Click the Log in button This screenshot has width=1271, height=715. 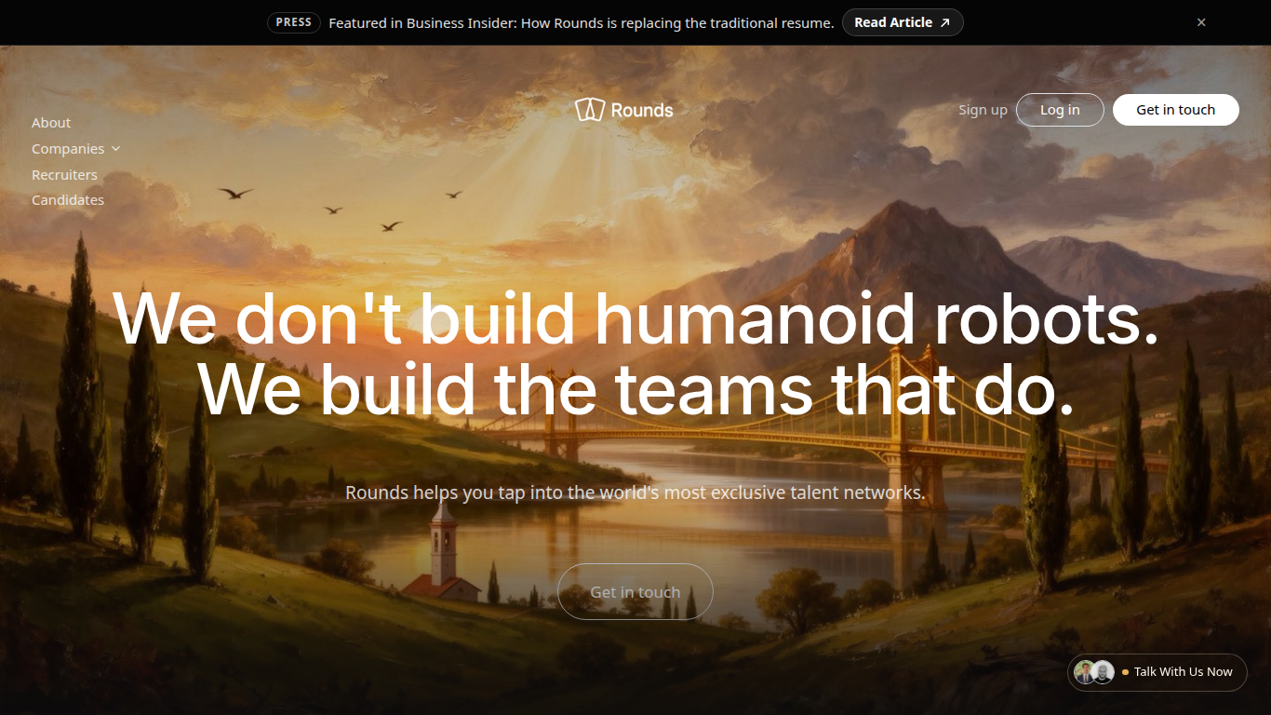1060,110
